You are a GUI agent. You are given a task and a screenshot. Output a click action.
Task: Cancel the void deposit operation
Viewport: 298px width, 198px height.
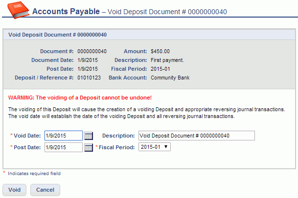(x=45, y=190)
